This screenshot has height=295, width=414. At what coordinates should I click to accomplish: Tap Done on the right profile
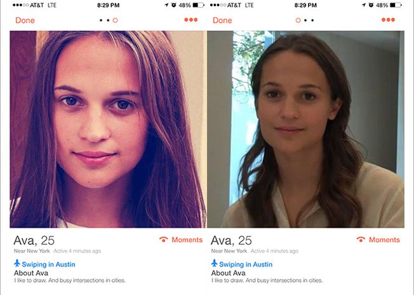(x=222, y=20)
